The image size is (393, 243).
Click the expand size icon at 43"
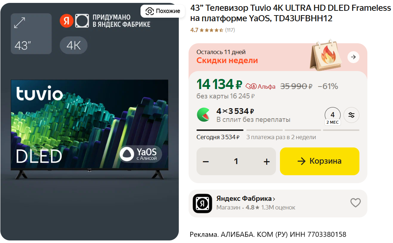20,23
